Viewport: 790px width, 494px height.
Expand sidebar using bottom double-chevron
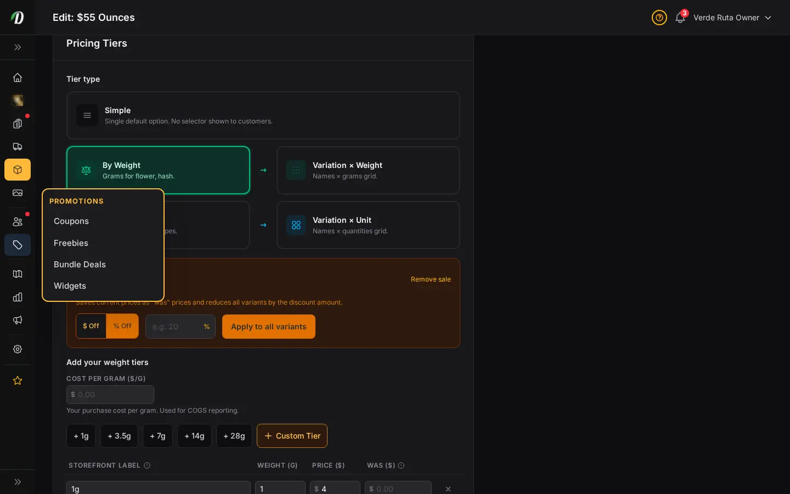pos(18,482)
